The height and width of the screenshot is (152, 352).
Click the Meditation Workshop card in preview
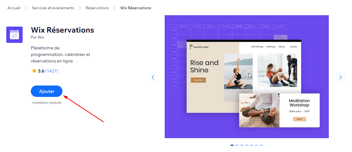pyautogui.click(x=279, y=110)
